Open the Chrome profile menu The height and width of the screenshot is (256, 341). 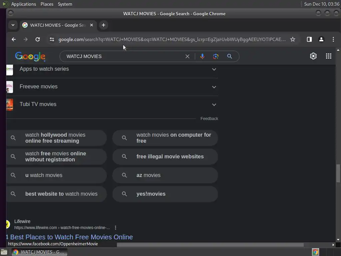(321, 39)
